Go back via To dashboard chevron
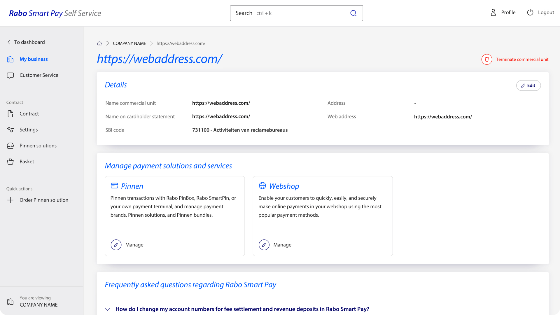Image resolution: width=560 pixels, height=315 pixels. [x=9, y=42]
